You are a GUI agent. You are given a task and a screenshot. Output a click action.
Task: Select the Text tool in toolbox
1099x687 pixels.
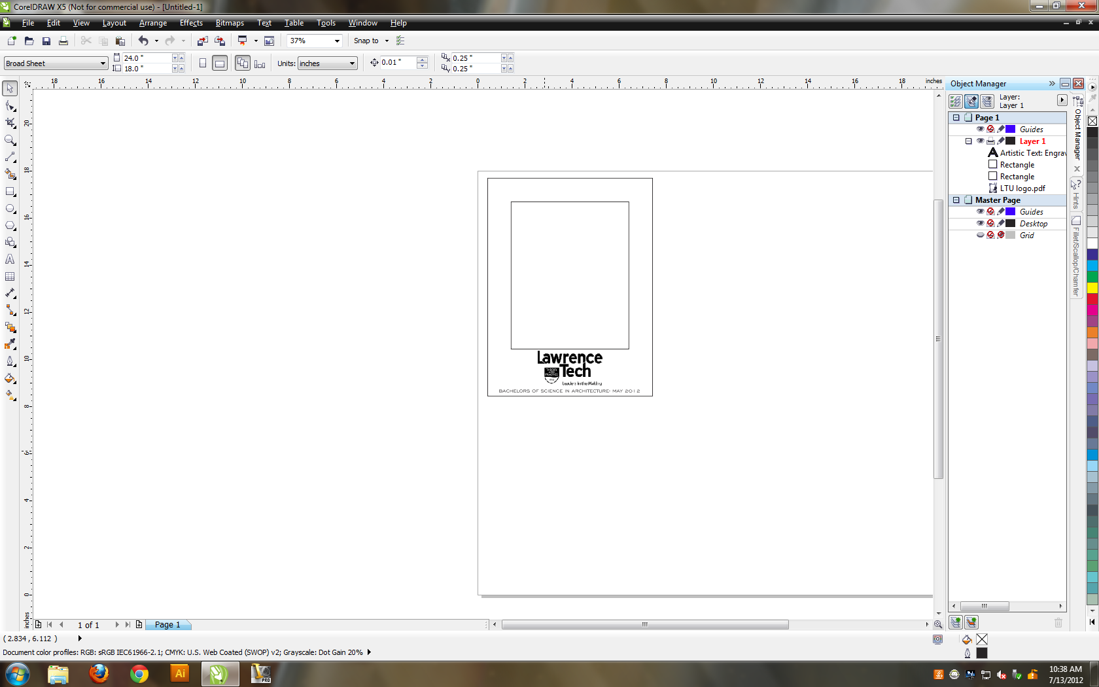click(x=10, y=259)
